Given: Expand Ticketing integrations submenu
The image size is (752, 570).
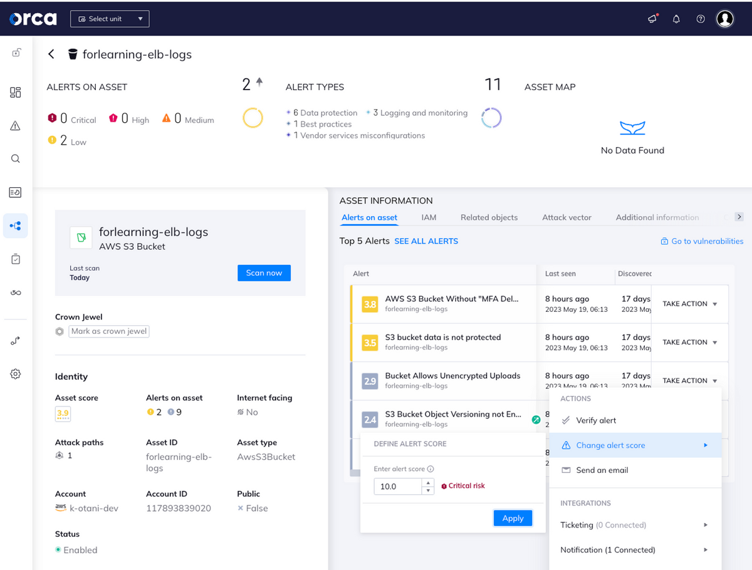Looking at the screenshot, I should tap(635, 525).
